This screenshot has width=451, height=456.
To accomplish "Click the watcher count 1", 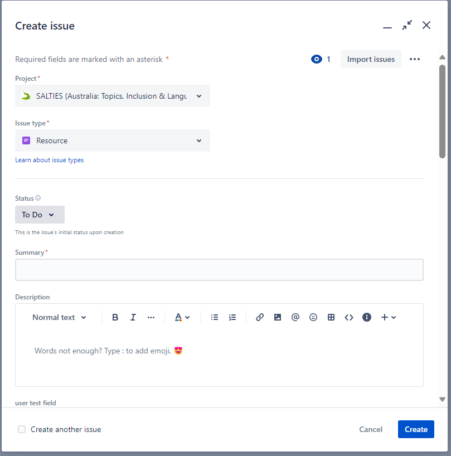I will click(x=328, y=59).
